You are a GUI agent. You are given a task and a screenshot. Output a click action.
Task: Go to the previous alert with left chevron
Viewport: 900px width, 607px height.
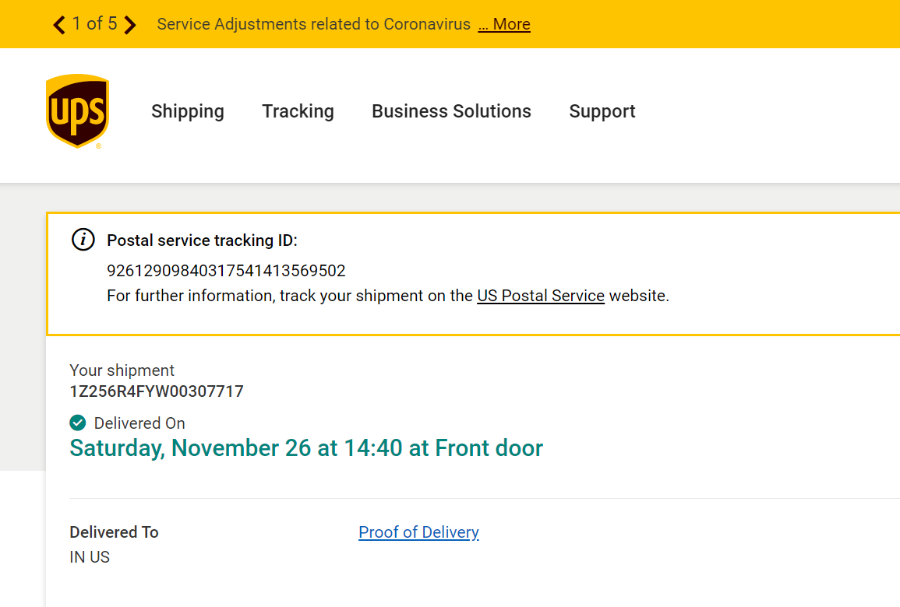click(x=59, y=25)
